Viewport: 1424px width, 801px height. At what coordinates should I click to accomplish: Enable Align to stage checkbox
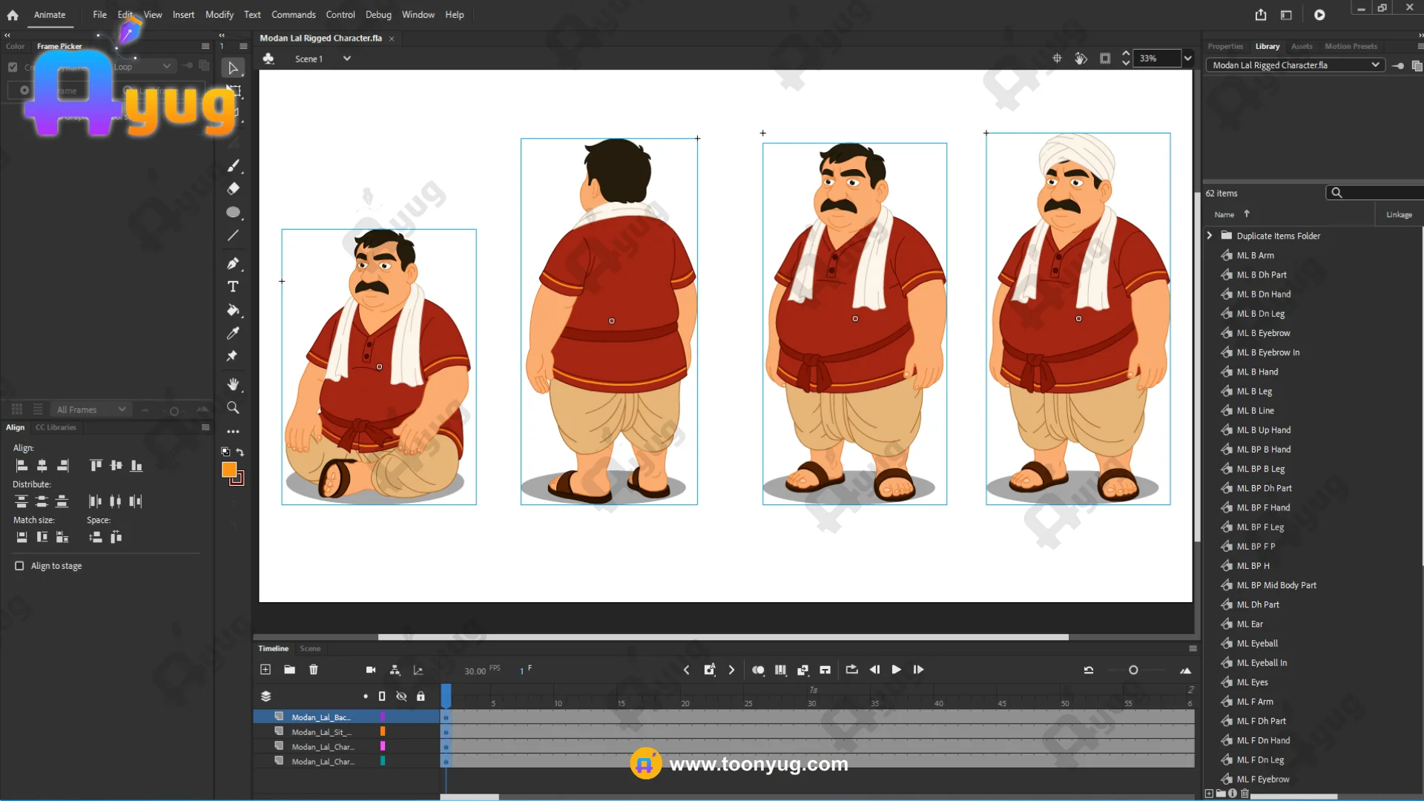[x=19, y=566]
